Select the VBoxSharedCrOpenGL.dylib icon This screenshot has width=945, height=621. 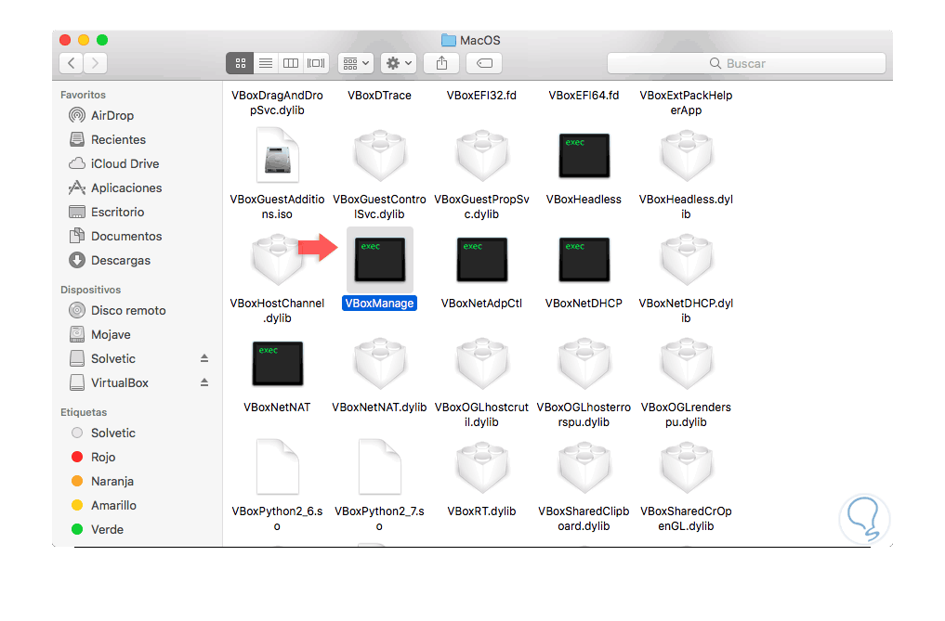(686, 468)
